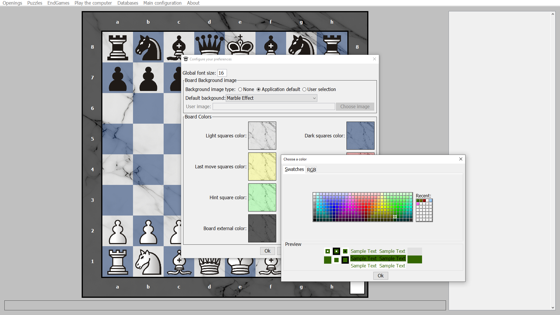Select the white knight on b1
The height and width of the screenshot is (315, 560).
pos(148,262)
